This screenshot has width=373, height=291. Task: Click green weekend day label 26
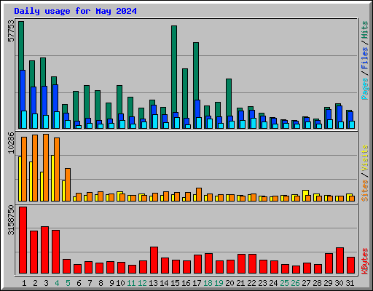tap(295, 283)
